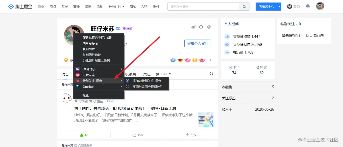Open the 8月更文活动 article title

click(125, 108)
